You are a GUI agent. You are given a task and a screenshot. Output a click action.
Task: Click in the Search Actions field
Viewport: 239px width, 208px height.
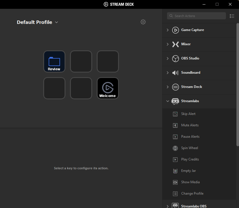coord(196,16)
